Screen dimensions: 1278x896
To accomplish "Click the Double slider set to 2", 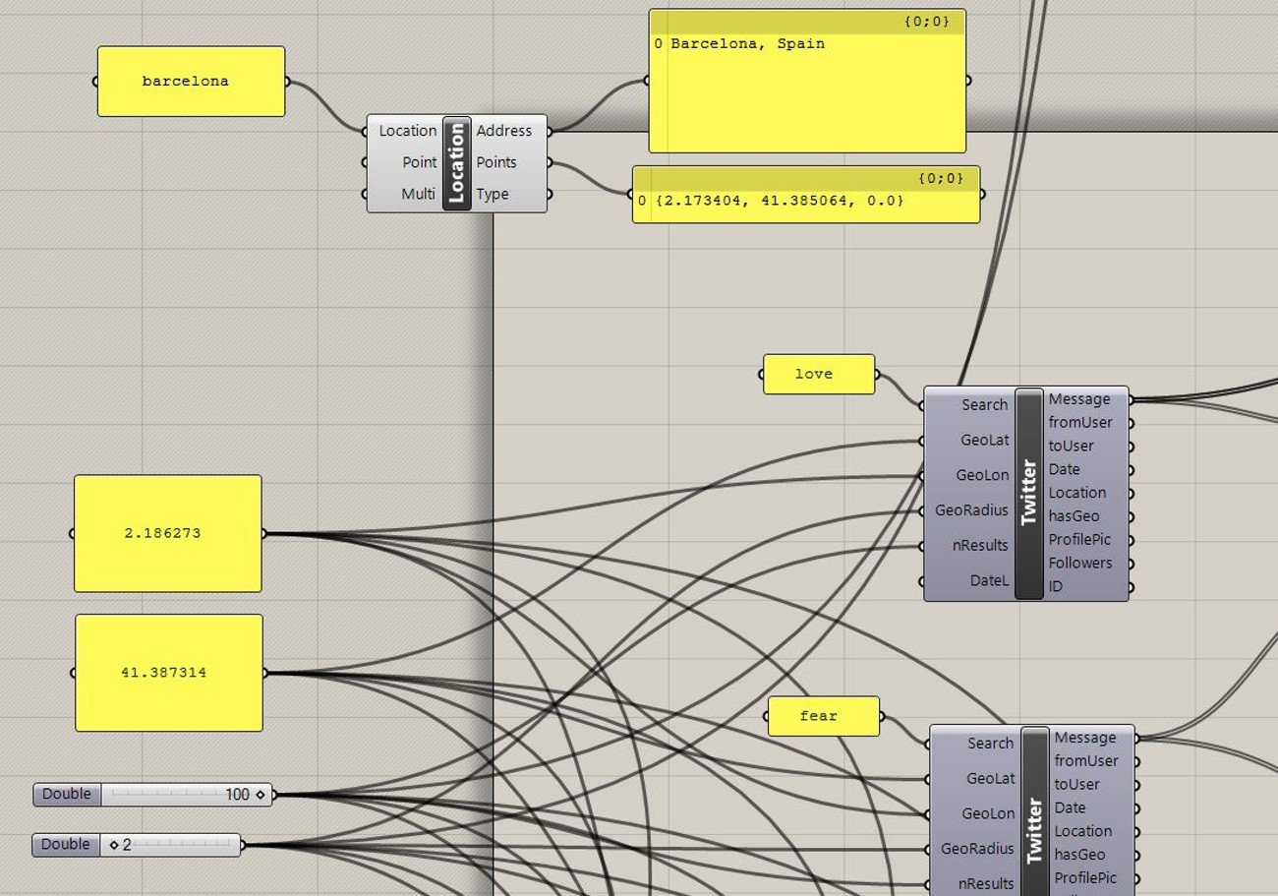I will 137,845.
